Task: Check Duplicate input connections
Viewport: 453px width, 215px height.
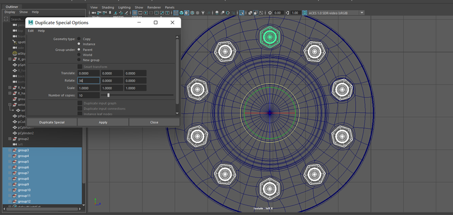Action: pyautogui.click(x=80, y=109)
